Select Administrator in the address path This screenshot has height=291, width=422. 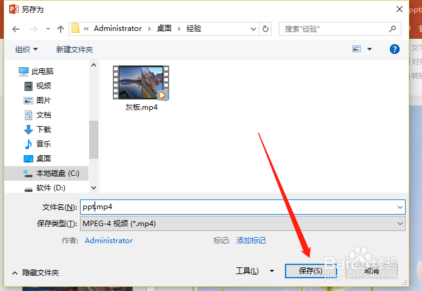[x=118, y=28]
